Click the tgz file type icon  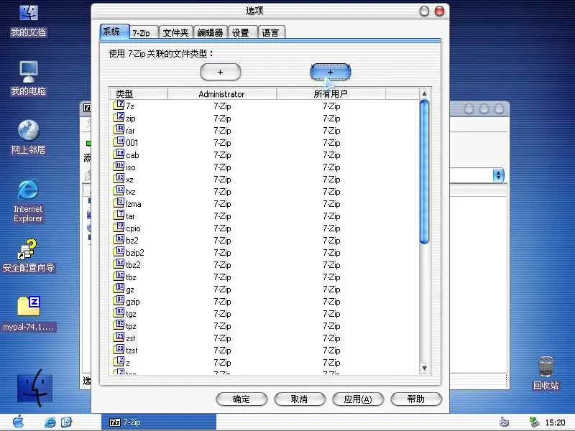(119, 313)
